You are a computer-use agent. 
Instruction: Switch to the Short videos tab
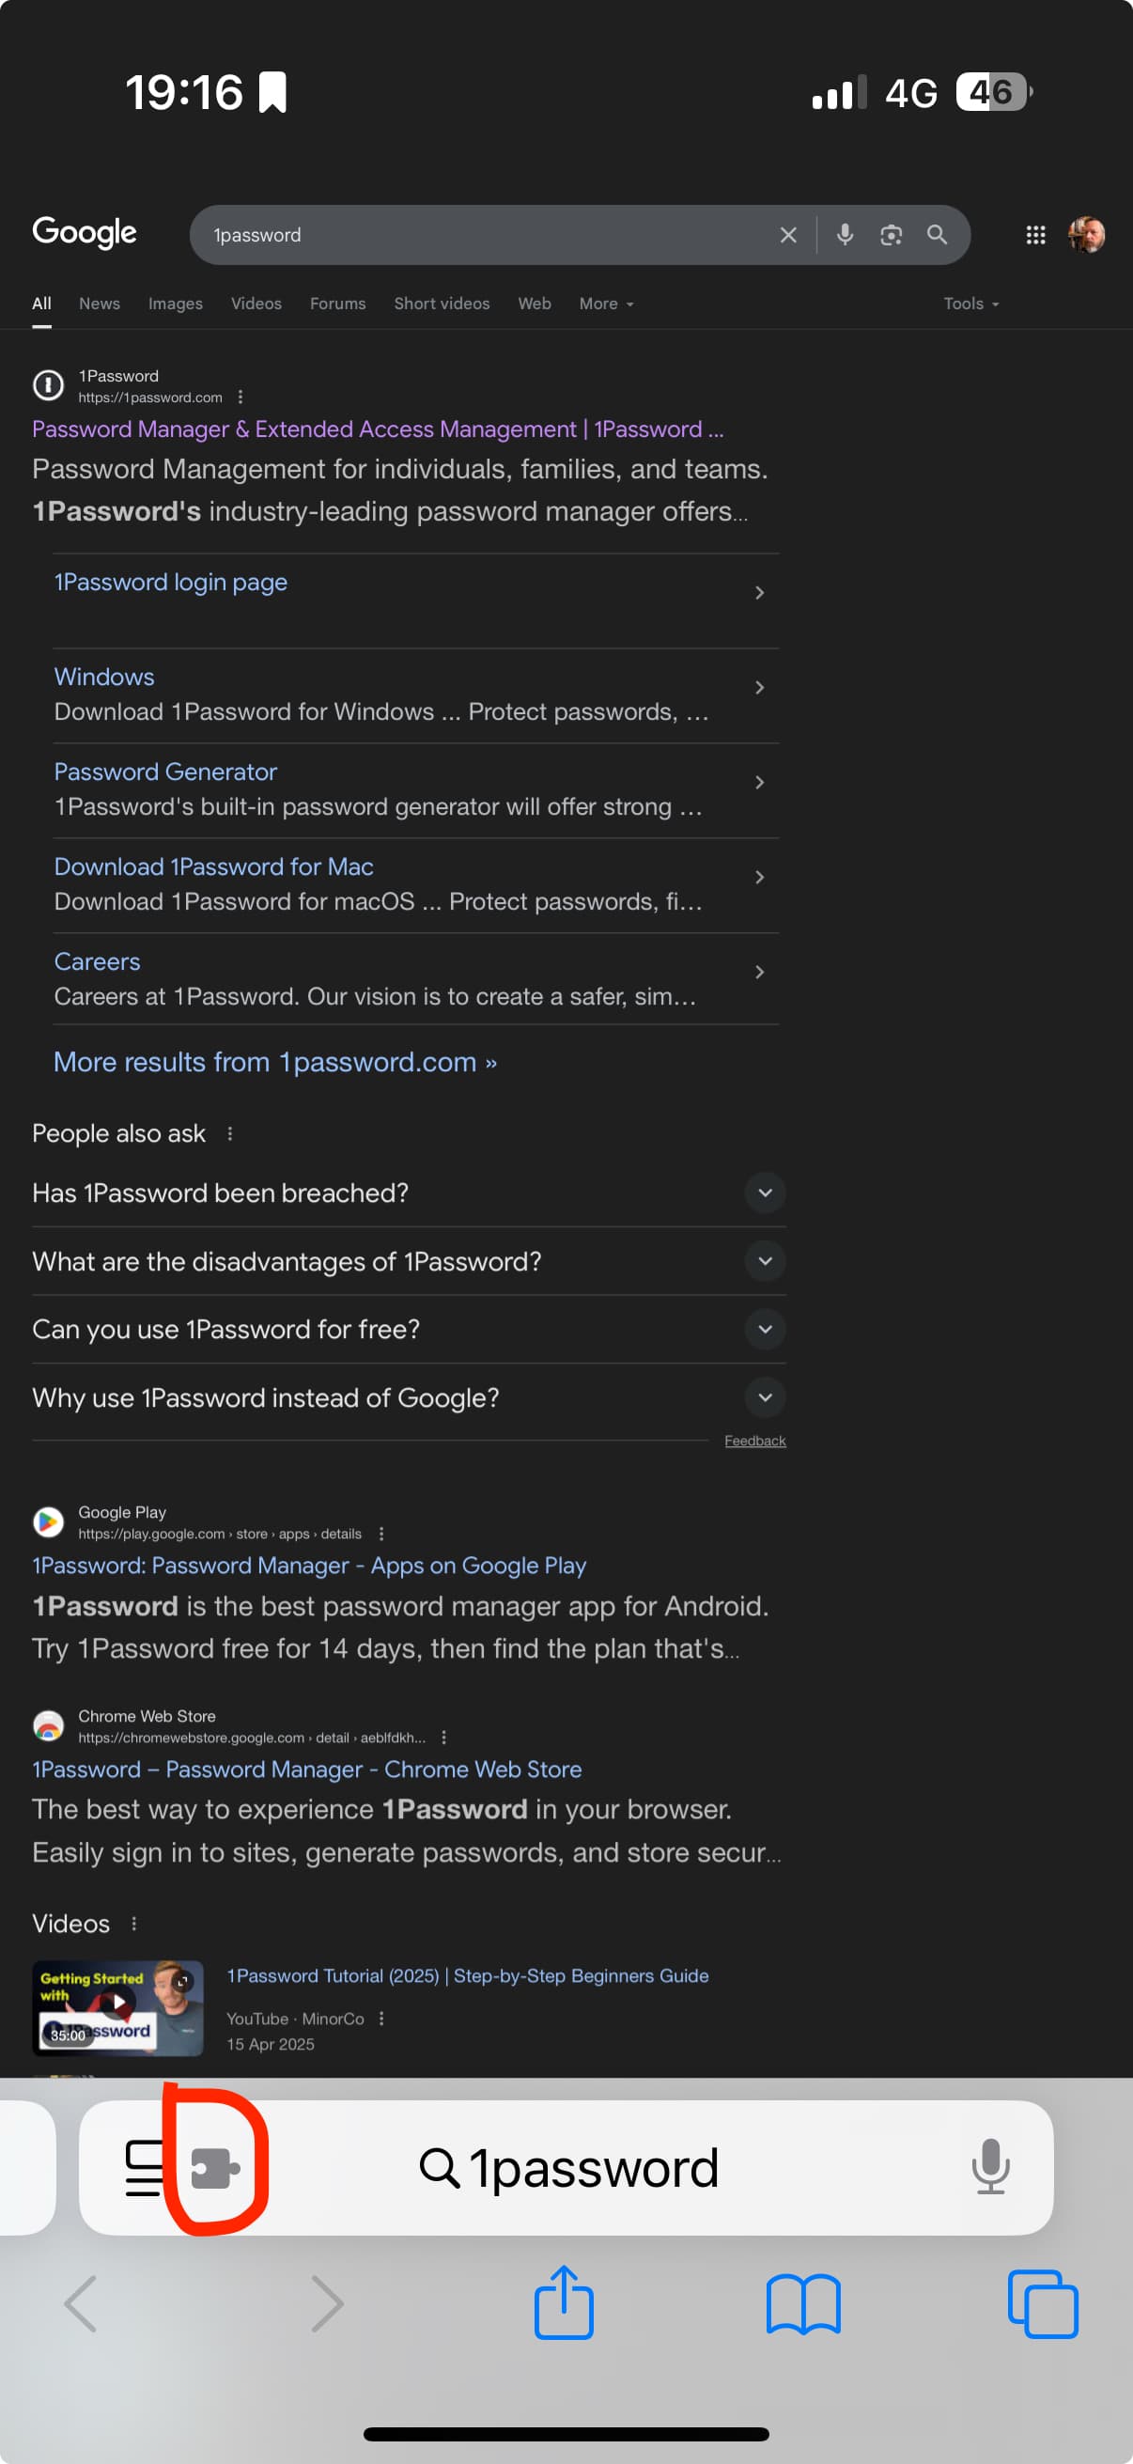coord(442,304)
